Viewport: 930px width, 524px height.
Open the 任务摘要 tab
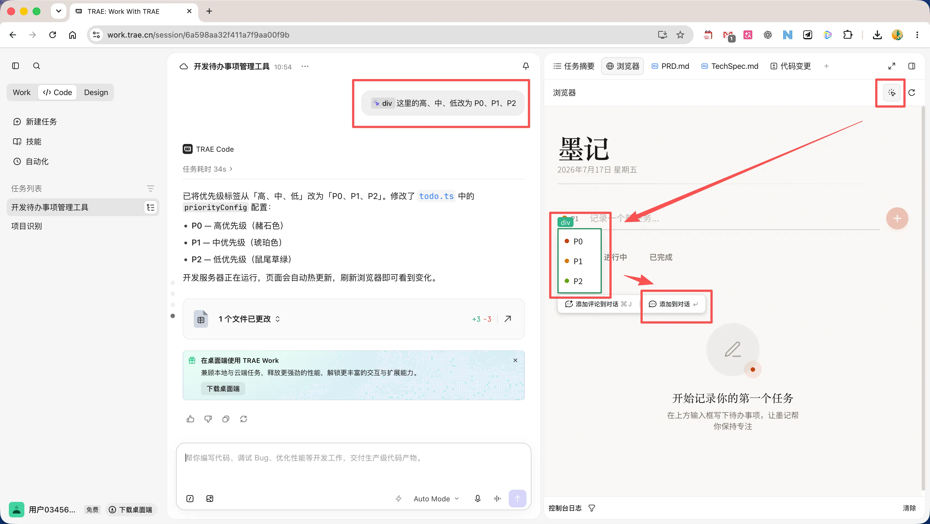574,66
